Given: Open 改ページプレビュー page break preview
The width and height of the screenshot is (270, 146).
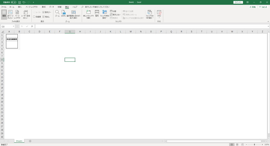Looking at the screenshot, I should (x=10, y=14).
